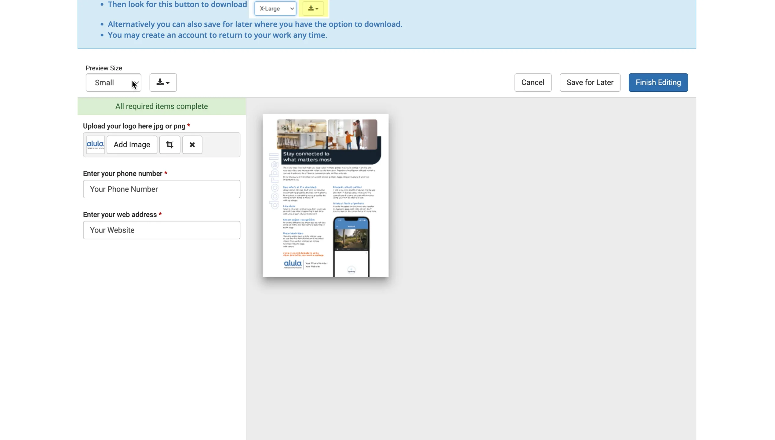Click the Enter your web address label

(x=122, y=215)
